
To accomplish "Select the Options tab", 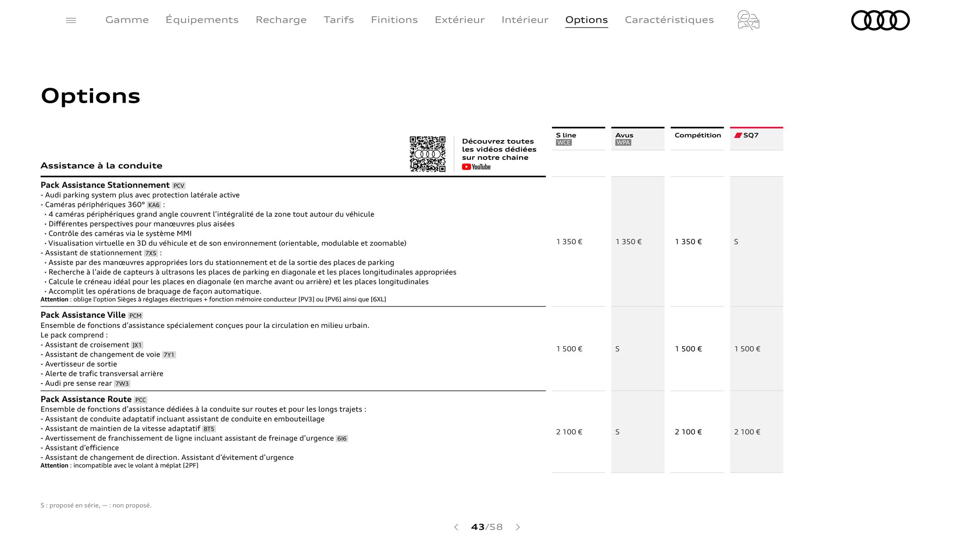I will click(x=586, y=20).
